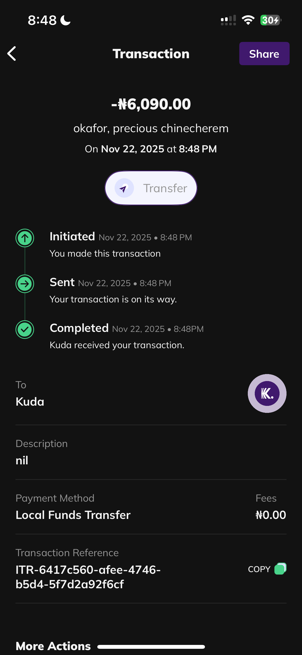The image size is (302, 655).
Task: Tap the back arrow icon
Action: [12, 54]
